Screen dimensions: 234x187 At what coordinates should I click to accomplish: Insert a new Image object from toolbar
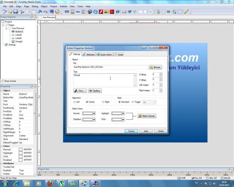[73, 12]
